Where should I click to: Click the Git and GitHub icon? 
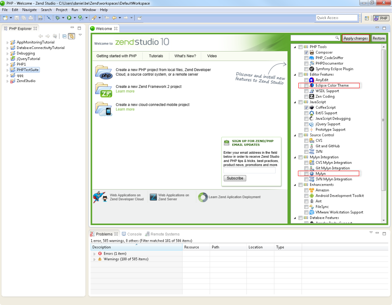(312, 146)
